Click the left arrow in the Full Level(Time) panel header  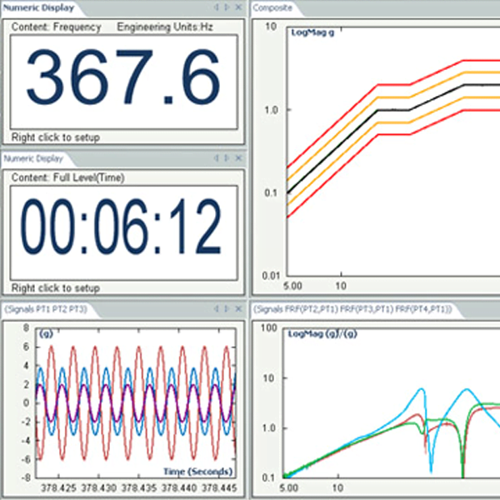pyautogui.click(x=217, y=157)
